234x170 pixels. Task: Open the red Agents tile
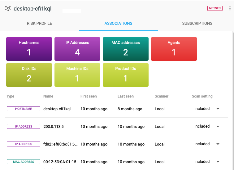174,49
